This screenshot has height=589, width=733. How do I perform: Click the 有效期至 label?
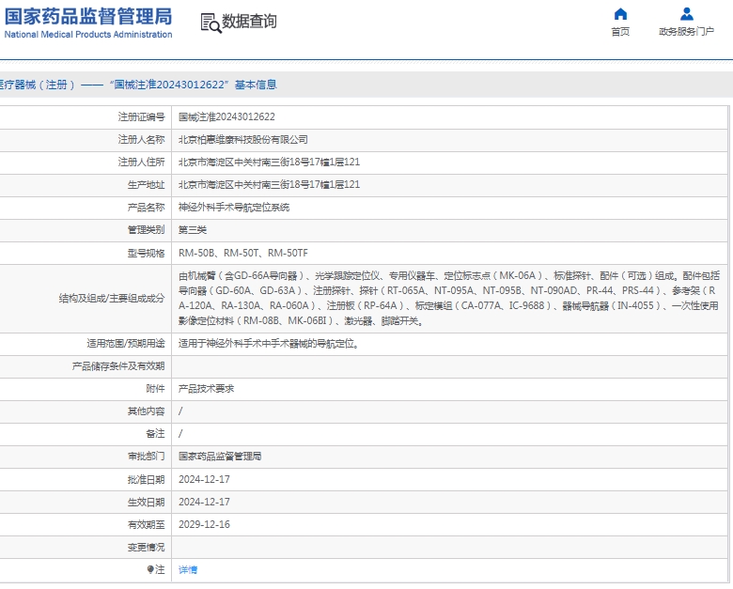click(x=146, y=524)
